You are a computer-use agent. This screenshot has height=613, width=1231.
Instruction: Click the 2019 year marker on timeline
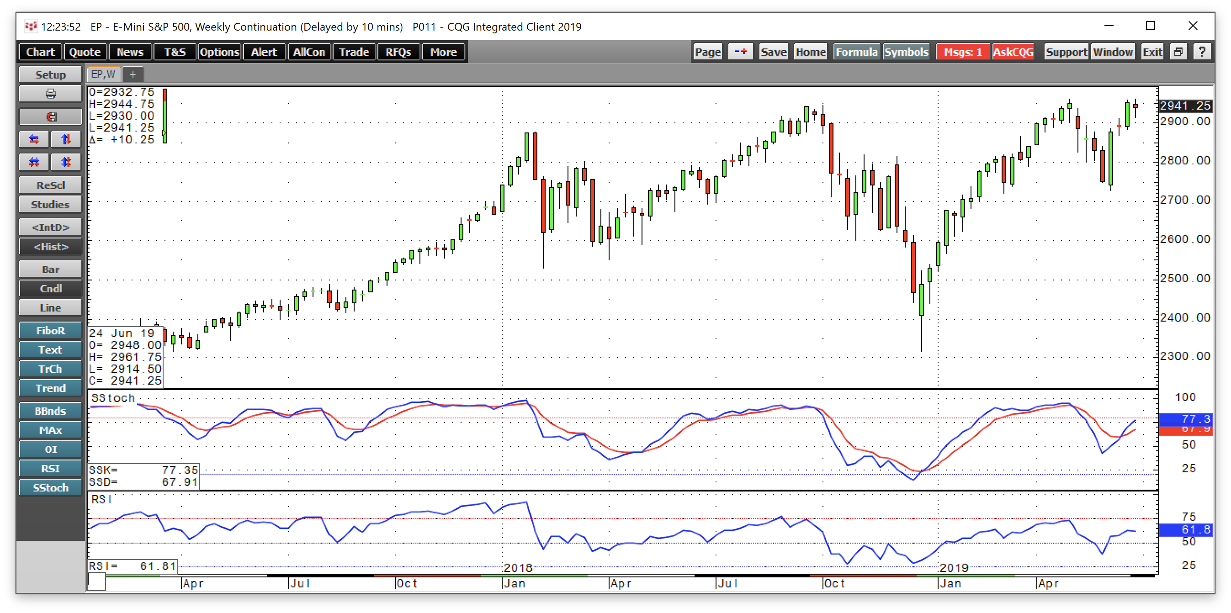954,568
